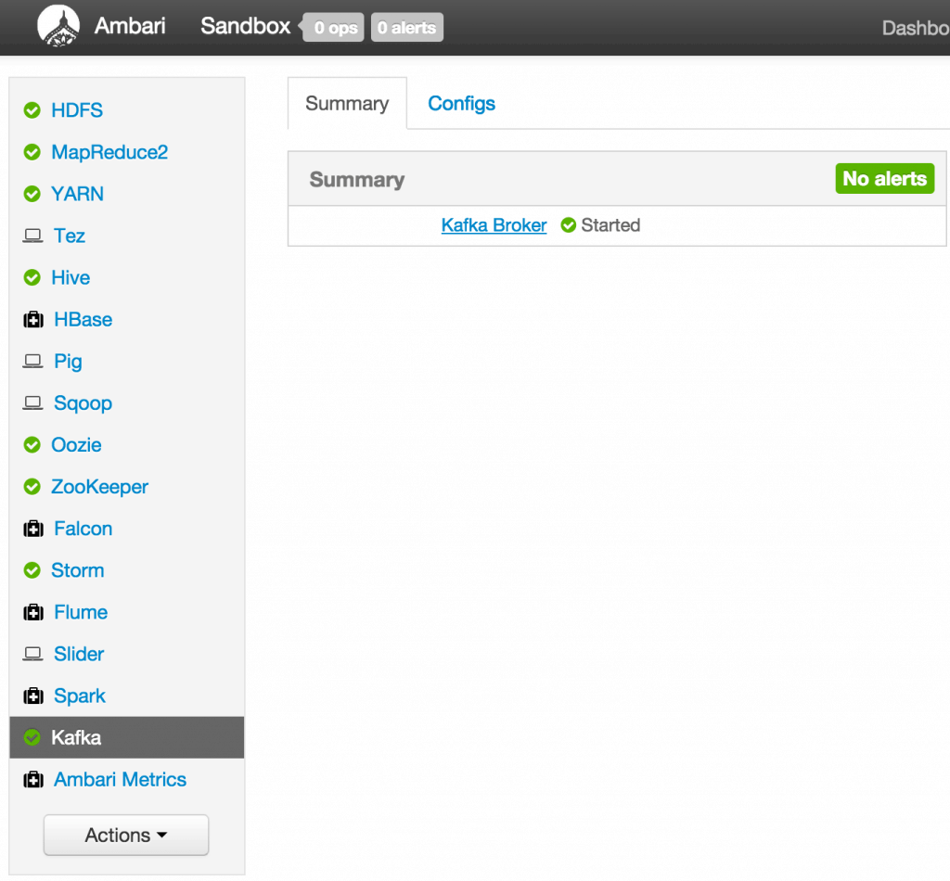
Task: Open the MapReduce2 service page
Action: click(x=109, y=153)
